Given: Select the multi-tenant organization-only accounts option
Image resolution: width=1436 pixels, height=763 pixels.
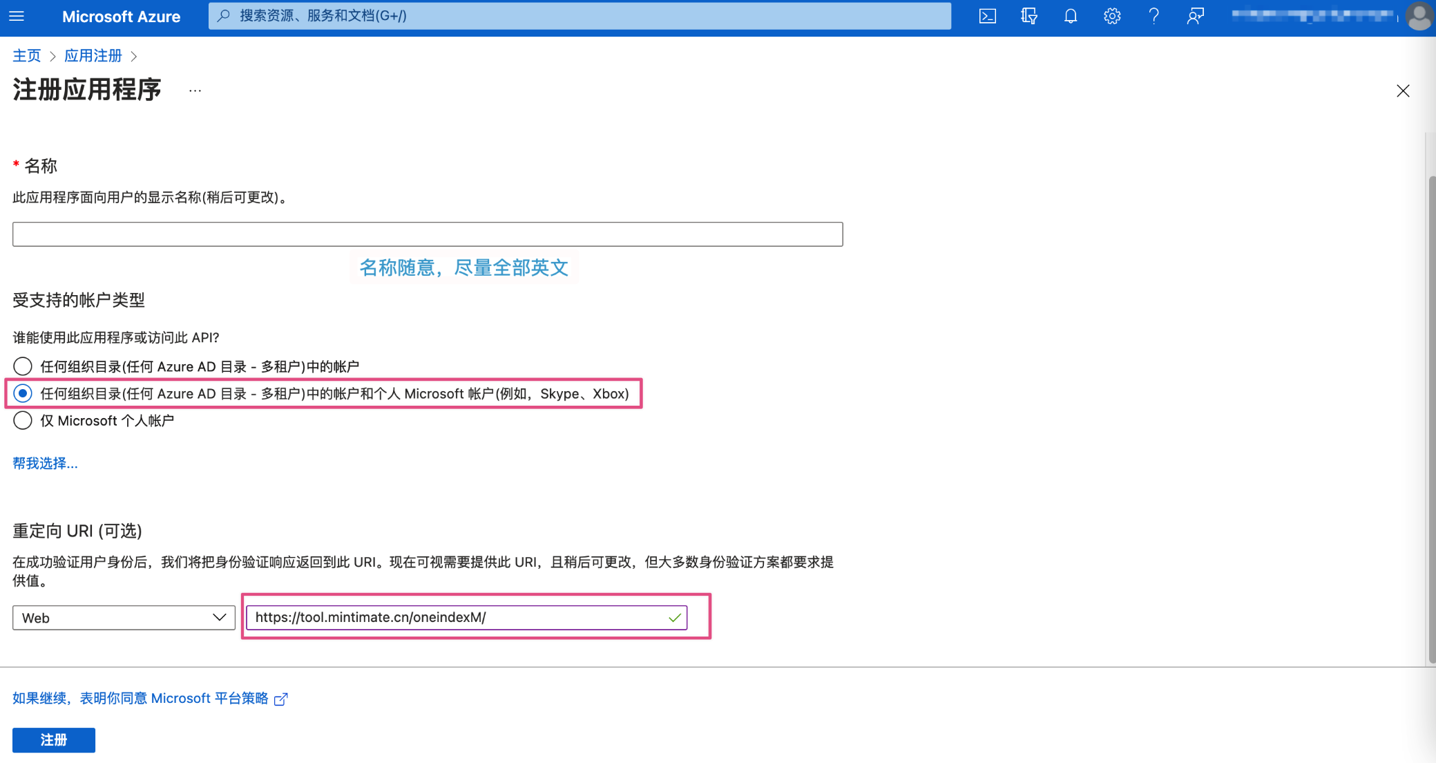Looking at the screenshot, I should (x=23, y=366).
